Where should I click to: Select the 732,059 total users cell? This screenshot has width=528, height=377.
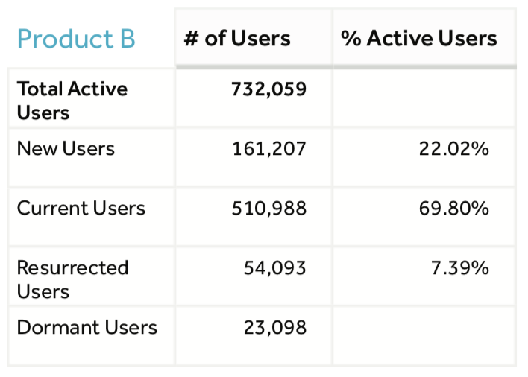[x=268, y=89]
